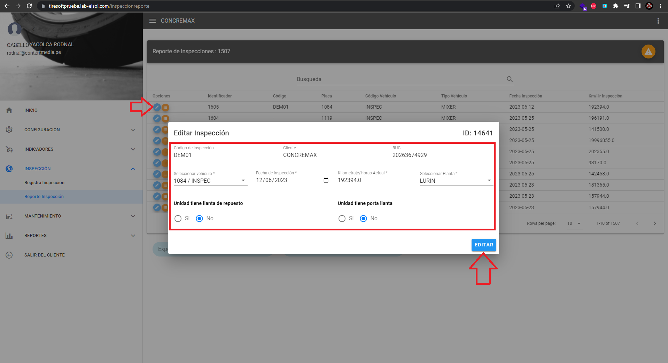The width and height of the screenshot is (668, 363).
Task: Click the next page arrow in pagination
Action: [654, 223]
